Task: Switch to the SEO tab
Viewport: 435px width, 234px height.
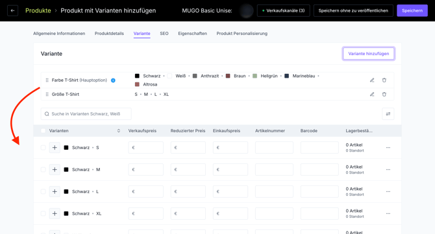Action: pyautogui.click(x=164, y=34)
